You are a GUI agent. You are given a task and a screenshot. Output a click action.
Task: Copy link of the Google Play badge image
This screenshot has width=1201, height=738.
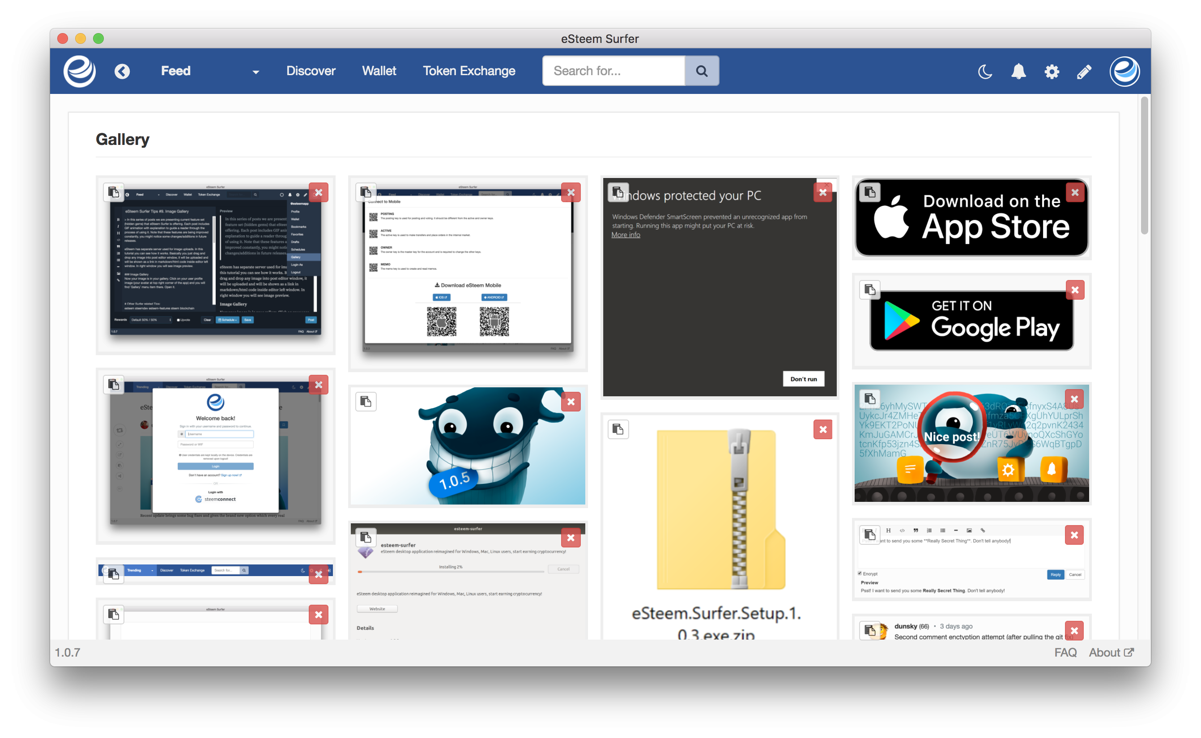pyautogui.click(x=870, y=290)
